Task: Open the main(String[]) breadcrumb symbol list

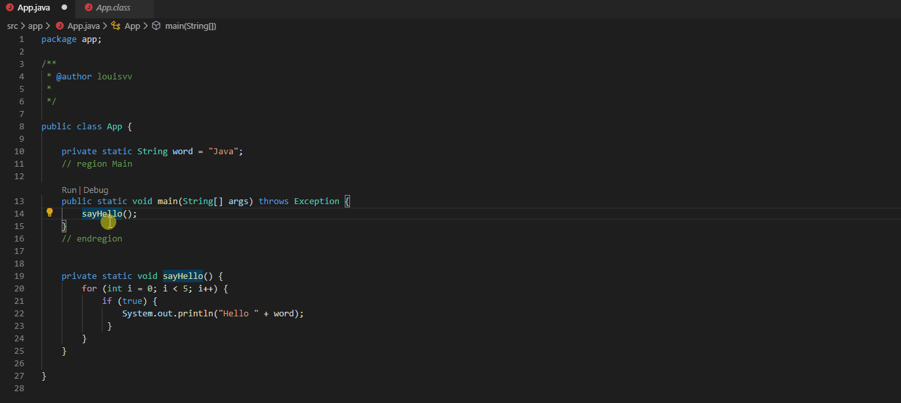Action: [190, 26]
